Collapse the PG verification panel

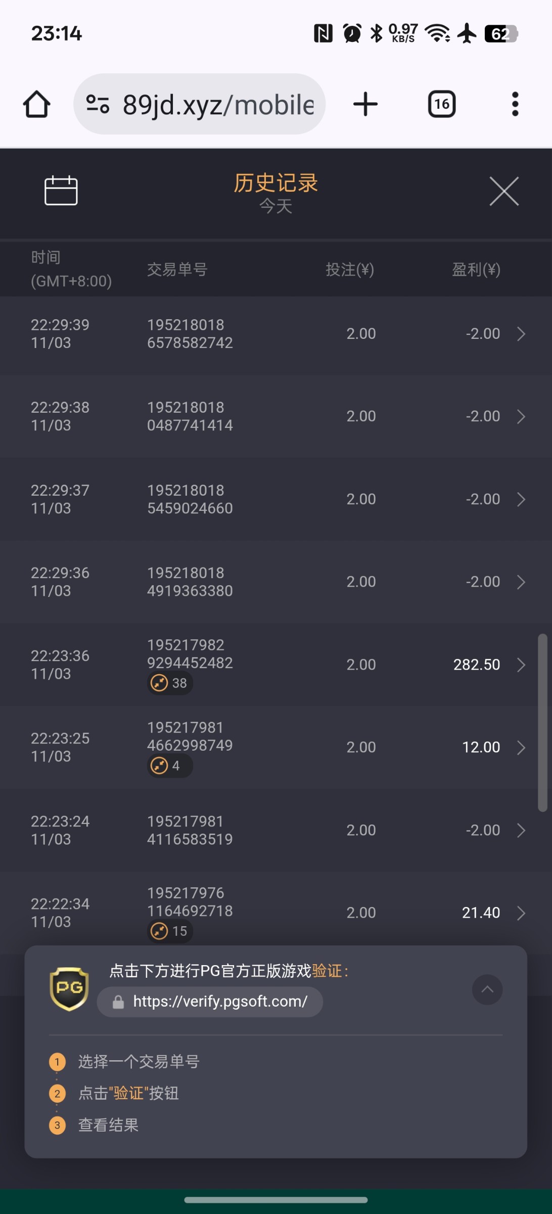(487, 990)
